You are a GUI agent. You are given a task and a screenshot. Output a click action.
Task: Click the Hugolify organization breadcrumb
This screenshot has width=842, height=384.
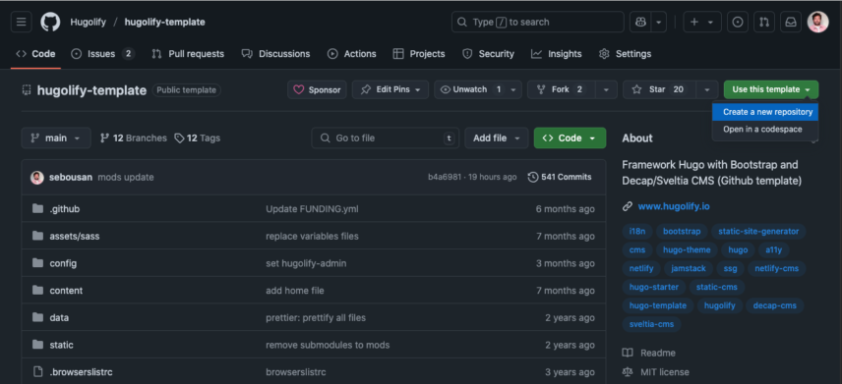(x=89, y=22)
